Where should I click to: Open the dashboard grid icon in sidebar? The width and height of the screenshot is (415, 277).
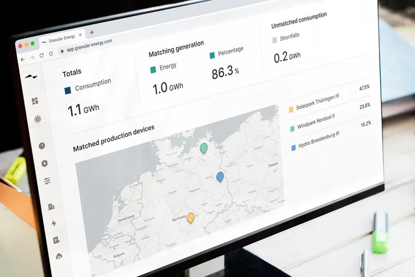pos(35,101)
